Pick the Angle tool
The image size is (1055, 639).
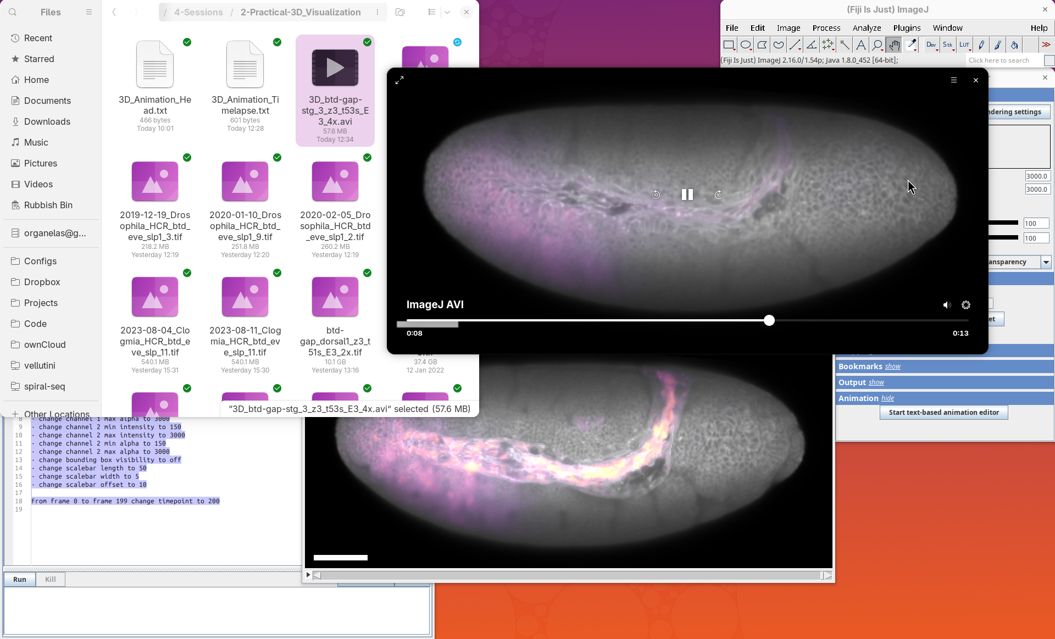point(811,45)
